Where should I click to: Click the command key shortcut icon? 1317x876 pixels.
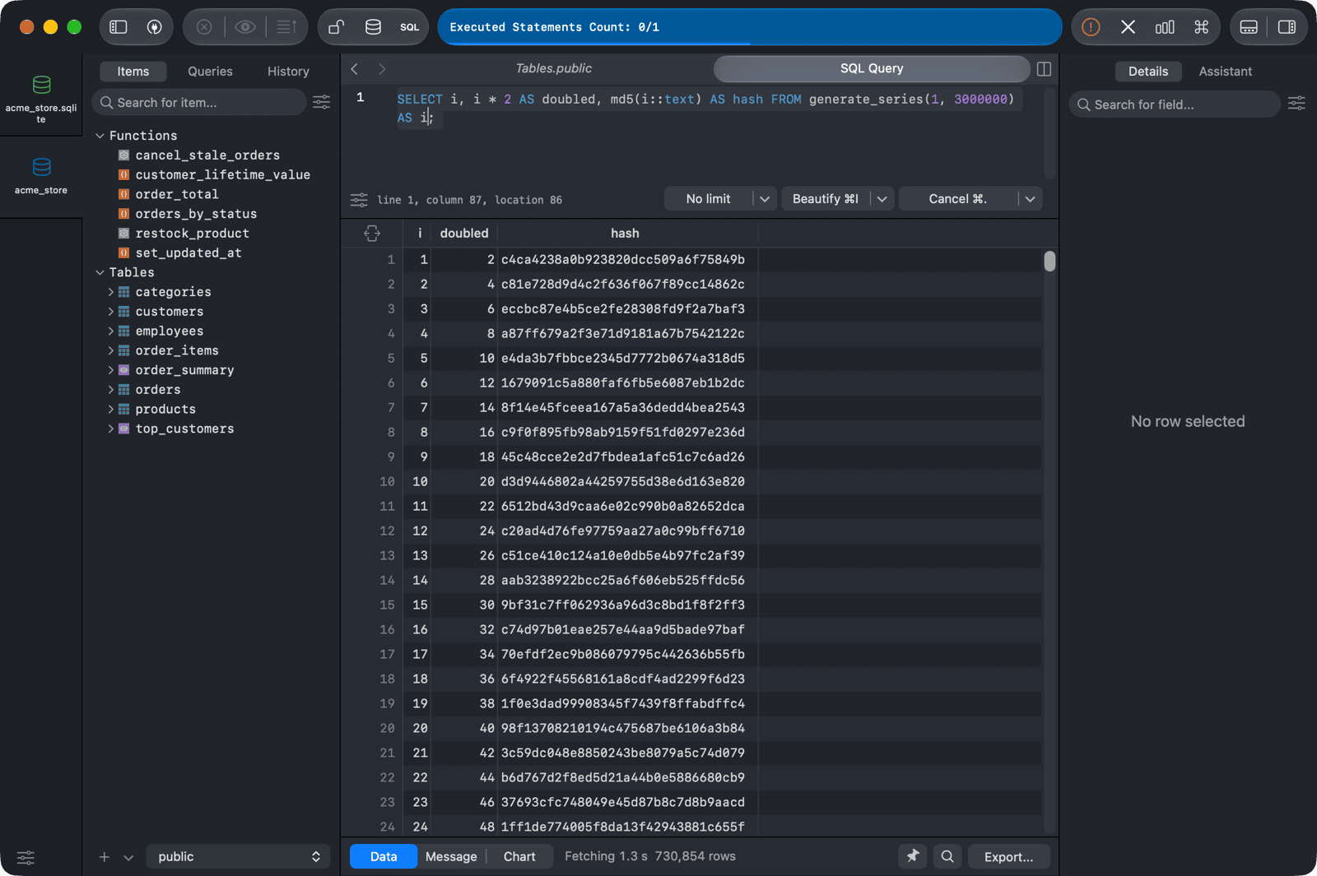tap(1202, 27)
